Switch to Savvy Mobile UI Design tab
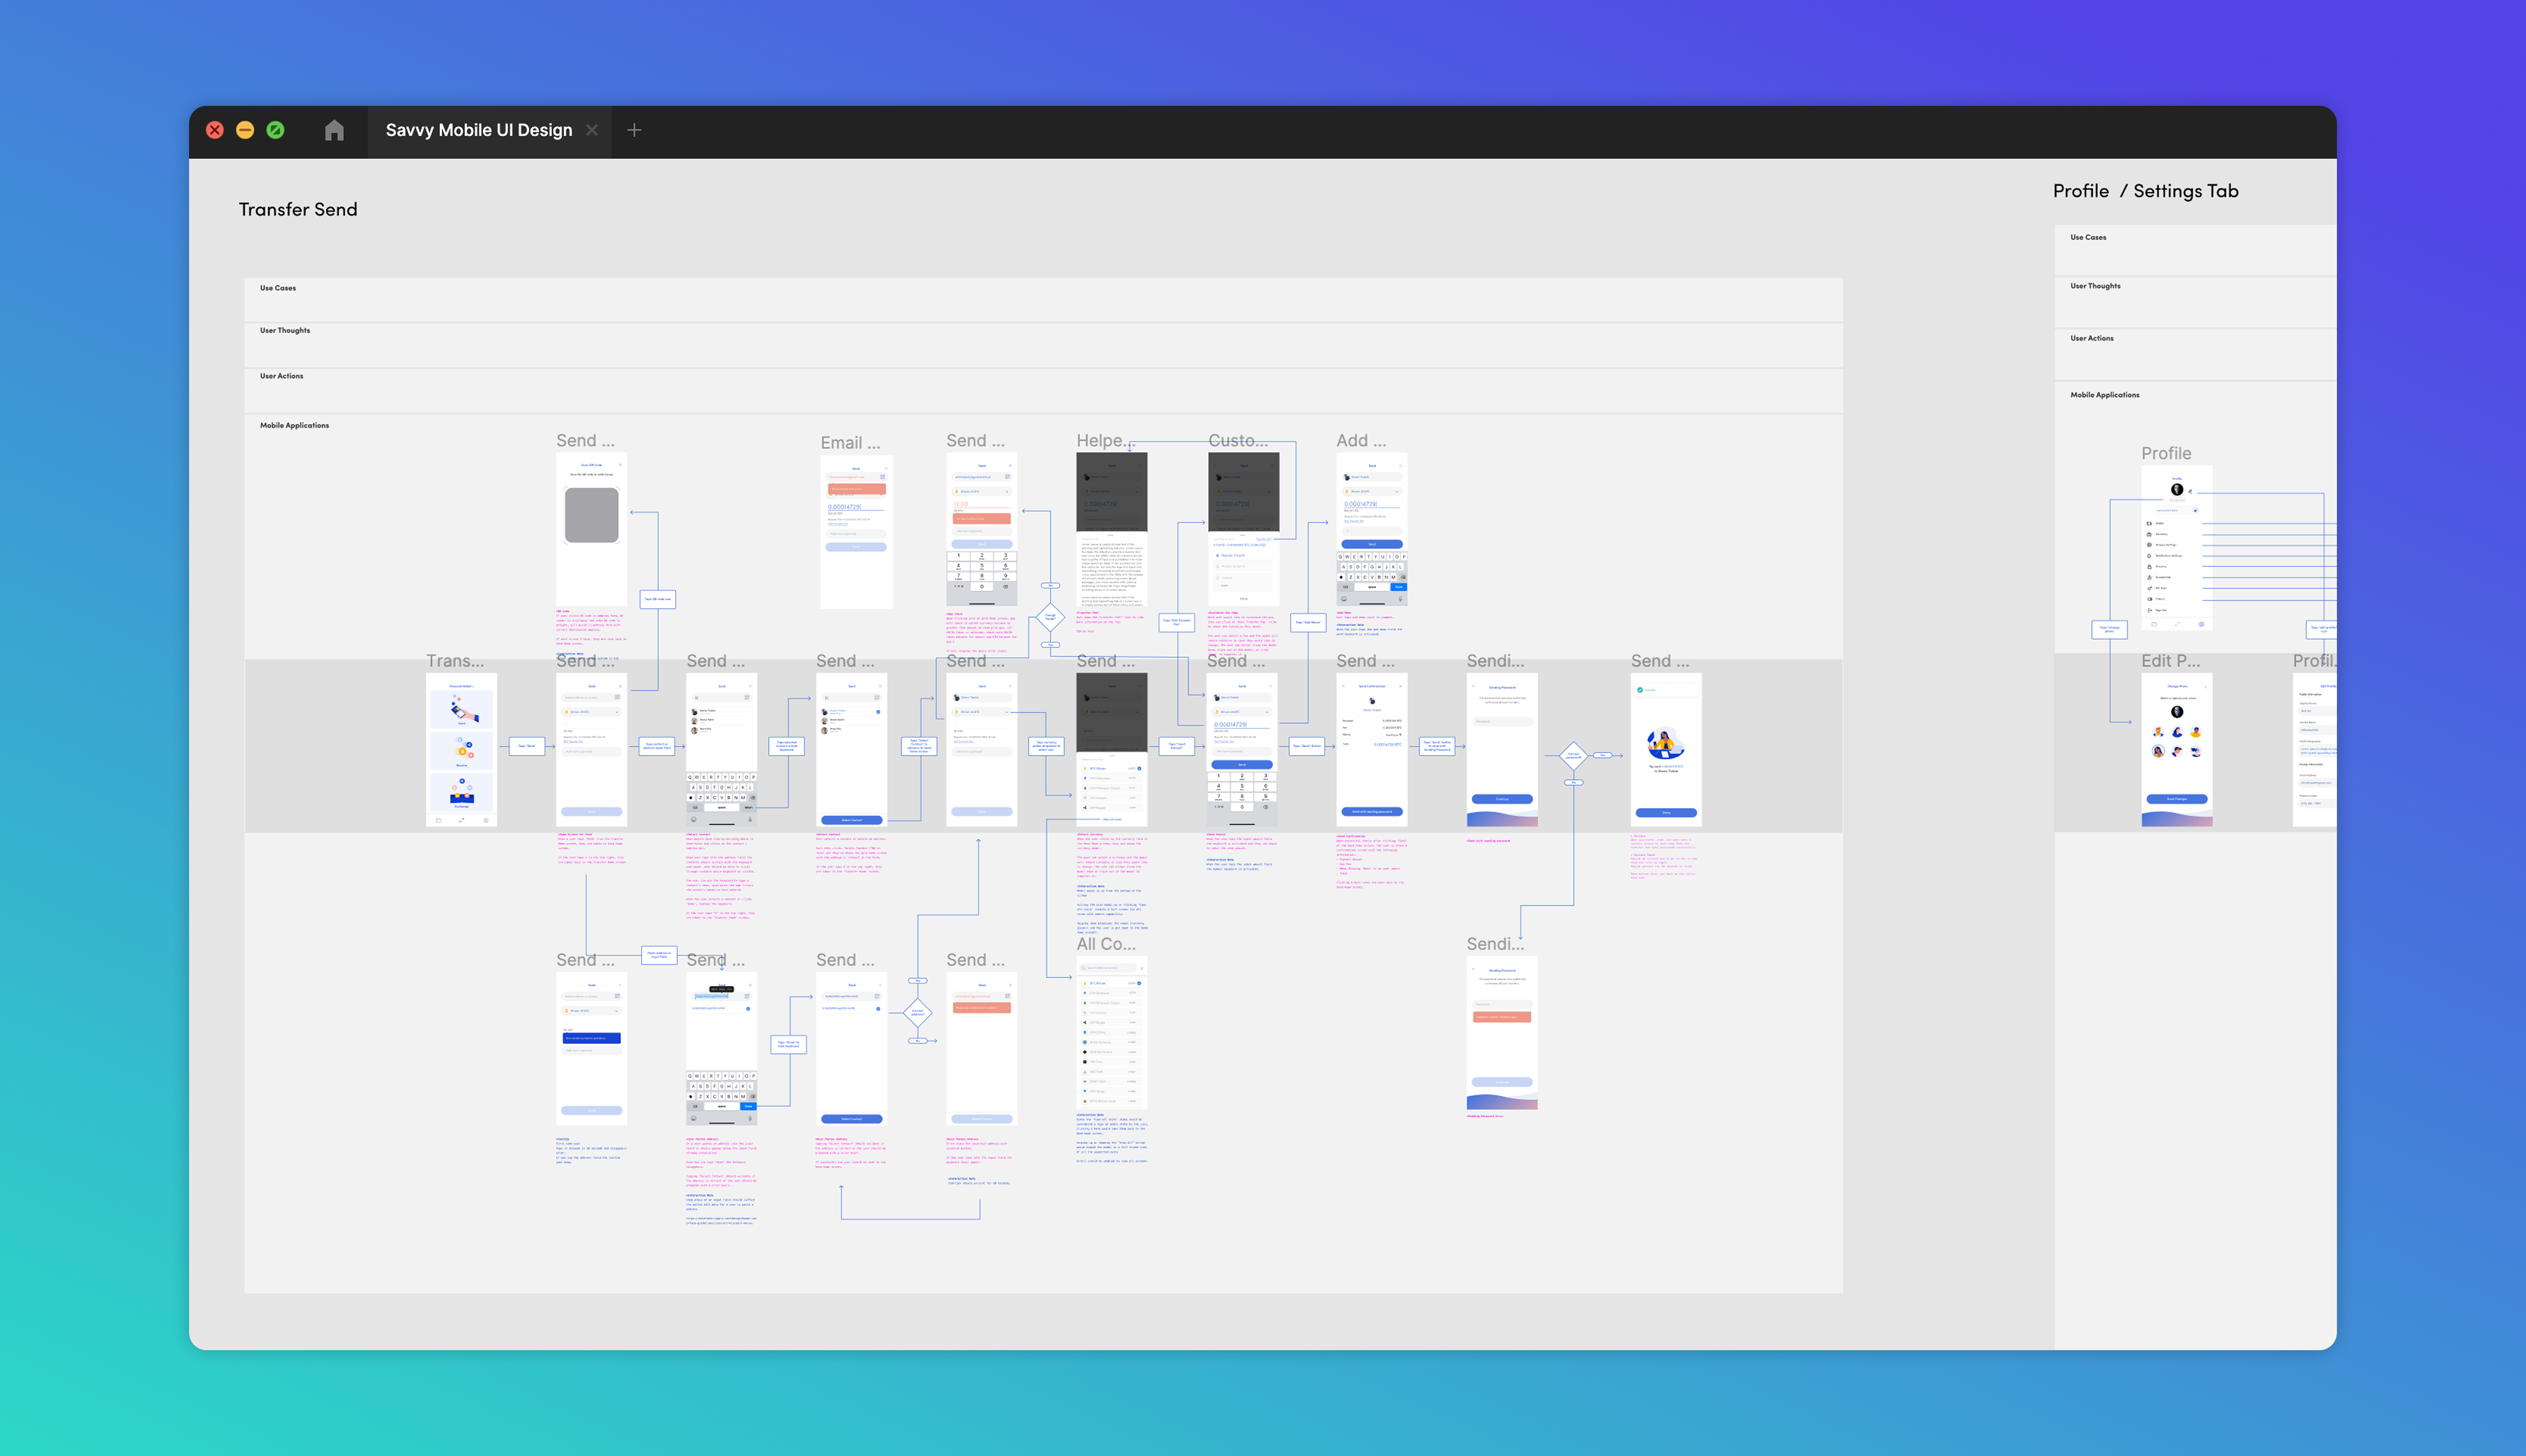The width and height of the screenshot is (2526, 1456). pyautogui.click(x=478, y=130)
